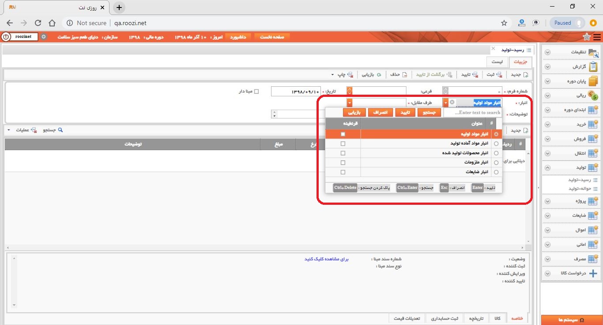Click the تولید (Production) module icon

593,167
